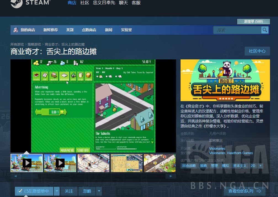Open the 忠义吕奉先 profile menu
Image resolution: width=278 pixels, height=197 pixels.
coord(104,3)
